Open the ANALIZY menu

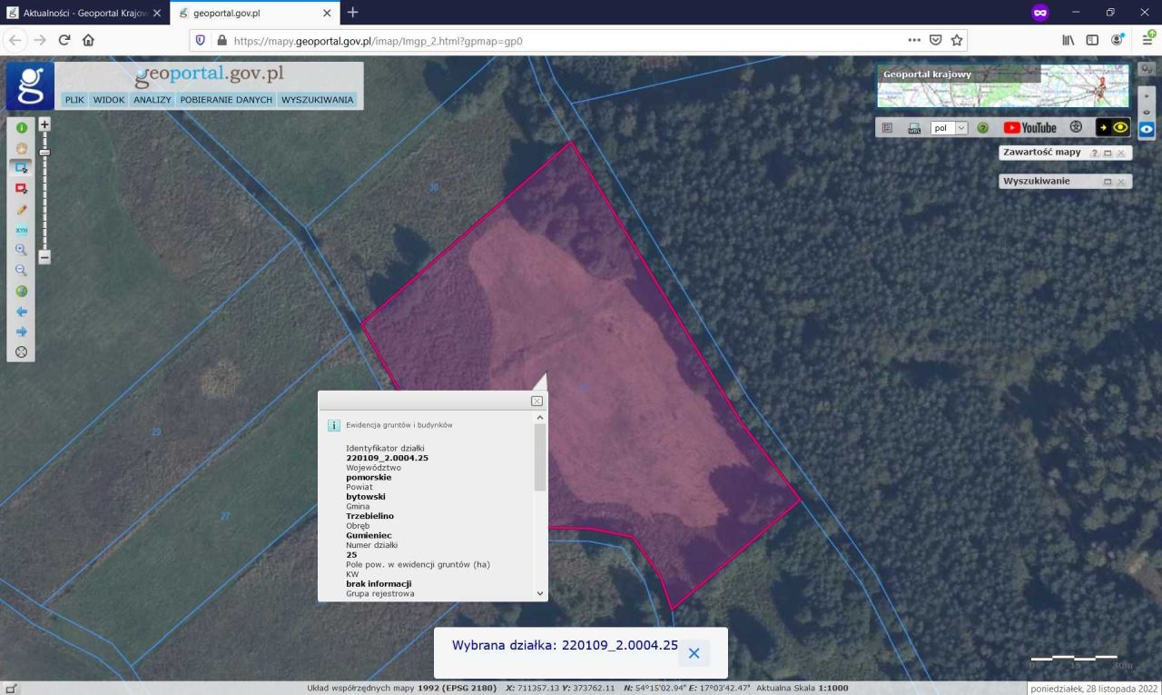point(153,100)
